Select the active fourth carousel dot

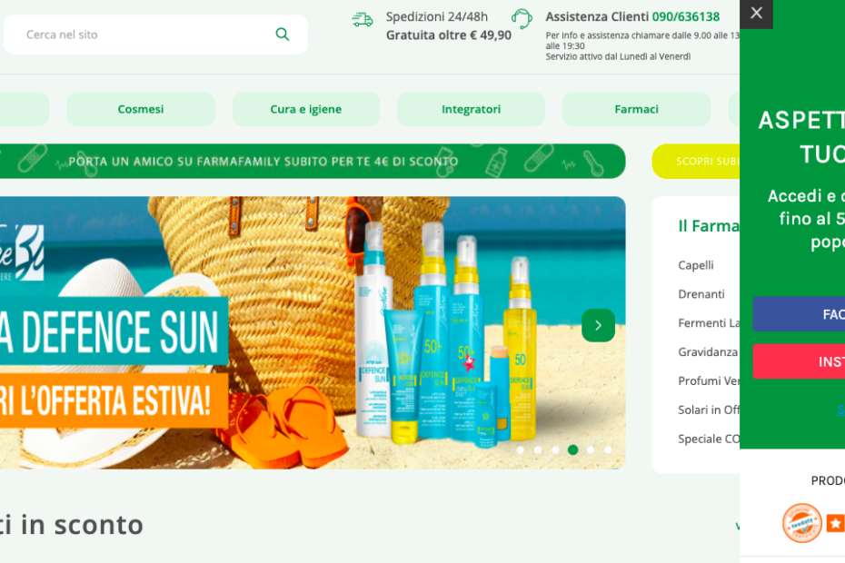coord(572,449)
